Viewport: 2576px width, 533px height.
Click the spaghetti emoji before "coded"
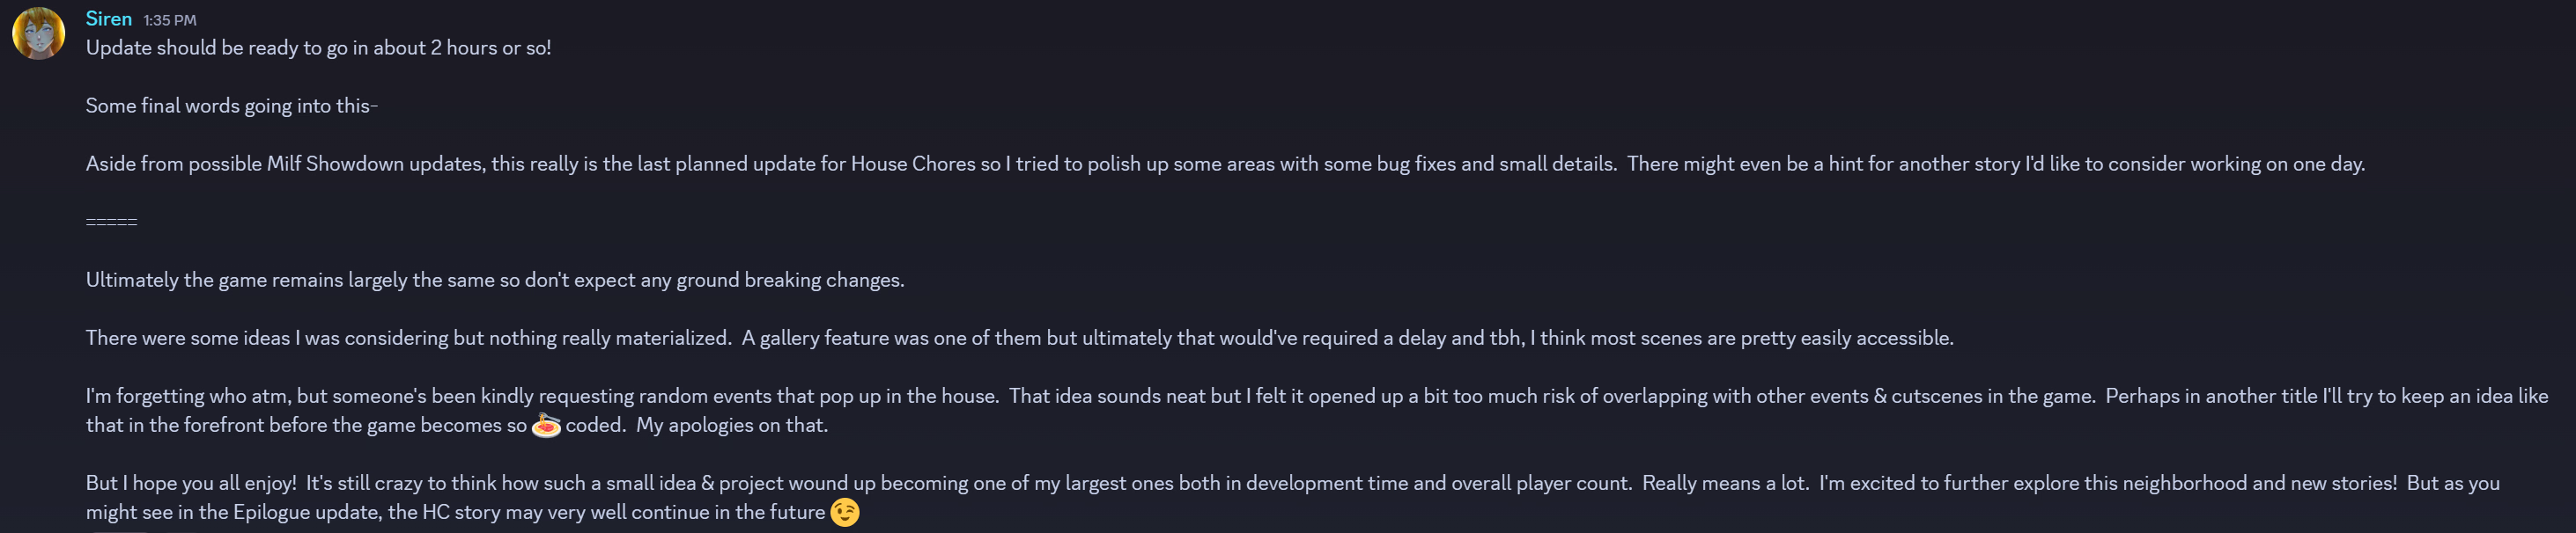546,425
